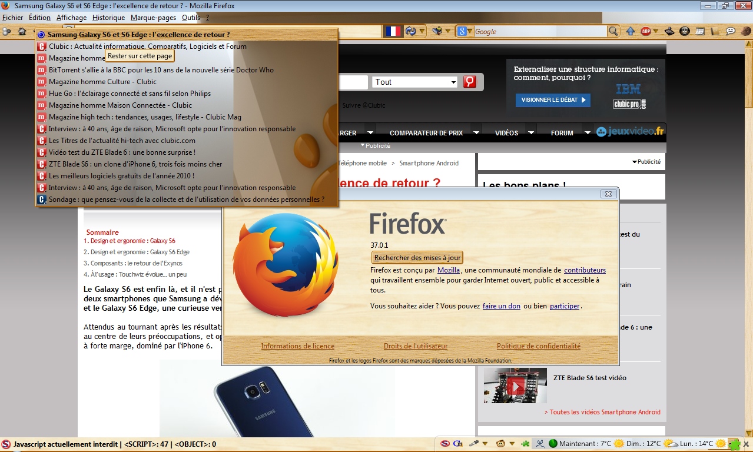Expand the Vidéos menu arrow

point(530,133)
